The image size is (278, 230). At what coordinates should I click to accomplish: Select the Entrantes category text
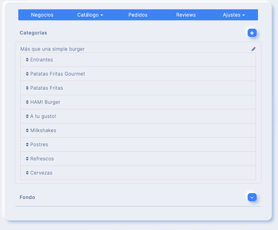click(41, 60)
